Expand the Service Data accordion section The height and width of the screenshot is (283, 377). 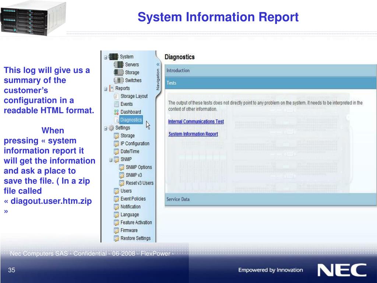pyautogui.click(x=271, y=199)
